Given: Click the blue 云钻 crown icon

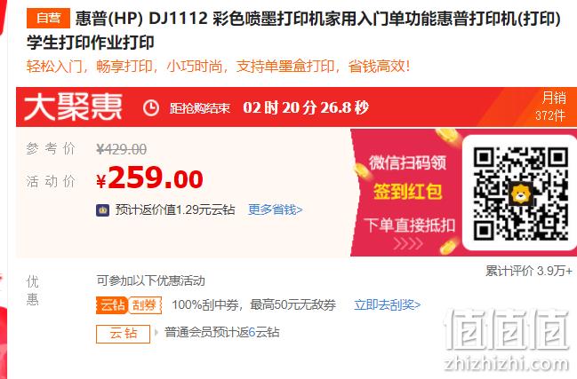Looking at the screenshot, I should coord(102,210).
